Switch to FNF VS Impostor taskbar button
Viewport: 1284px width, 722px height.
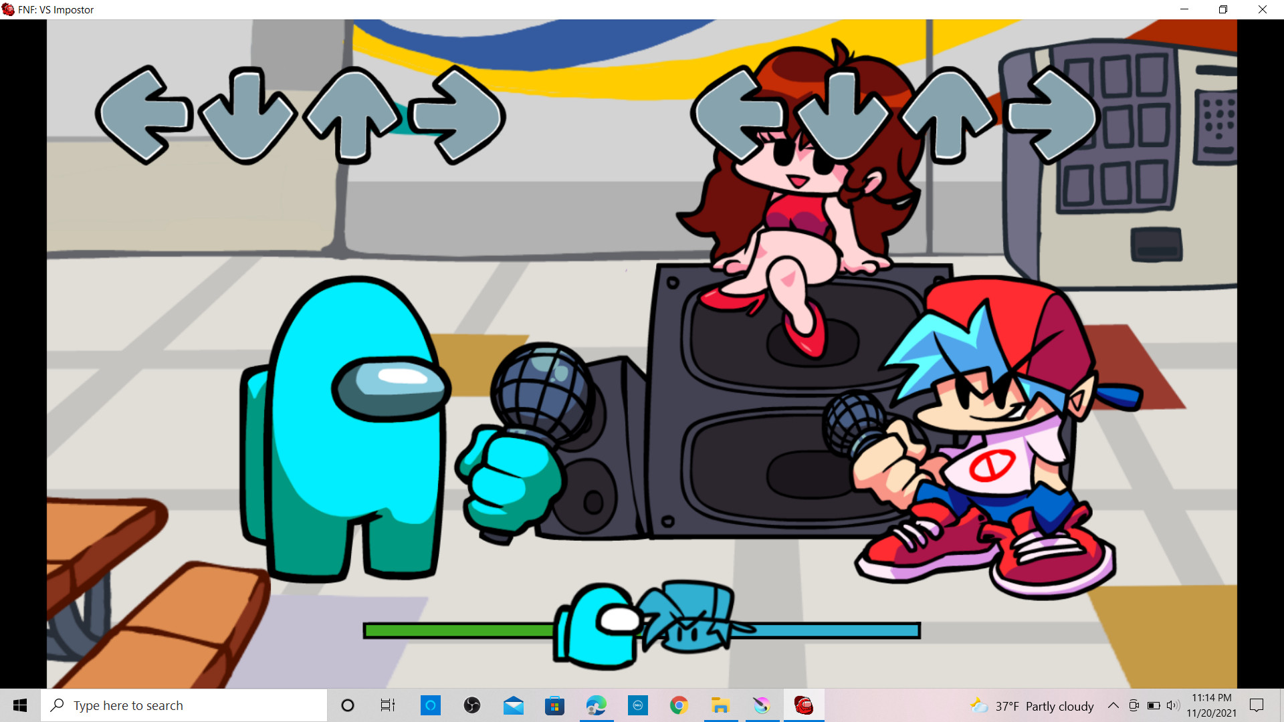click(x=803, y=705)
